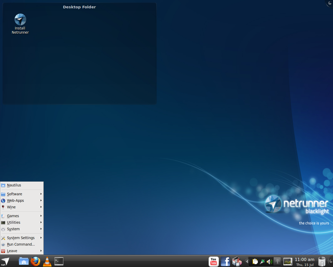Open Nautilus from the launcher menu
This screenshot has height=267, width=333.
point(22,185)
